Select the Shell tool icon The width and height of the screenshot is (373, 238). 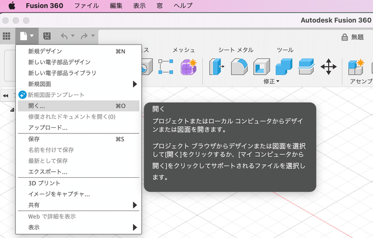tap(262, 67)
